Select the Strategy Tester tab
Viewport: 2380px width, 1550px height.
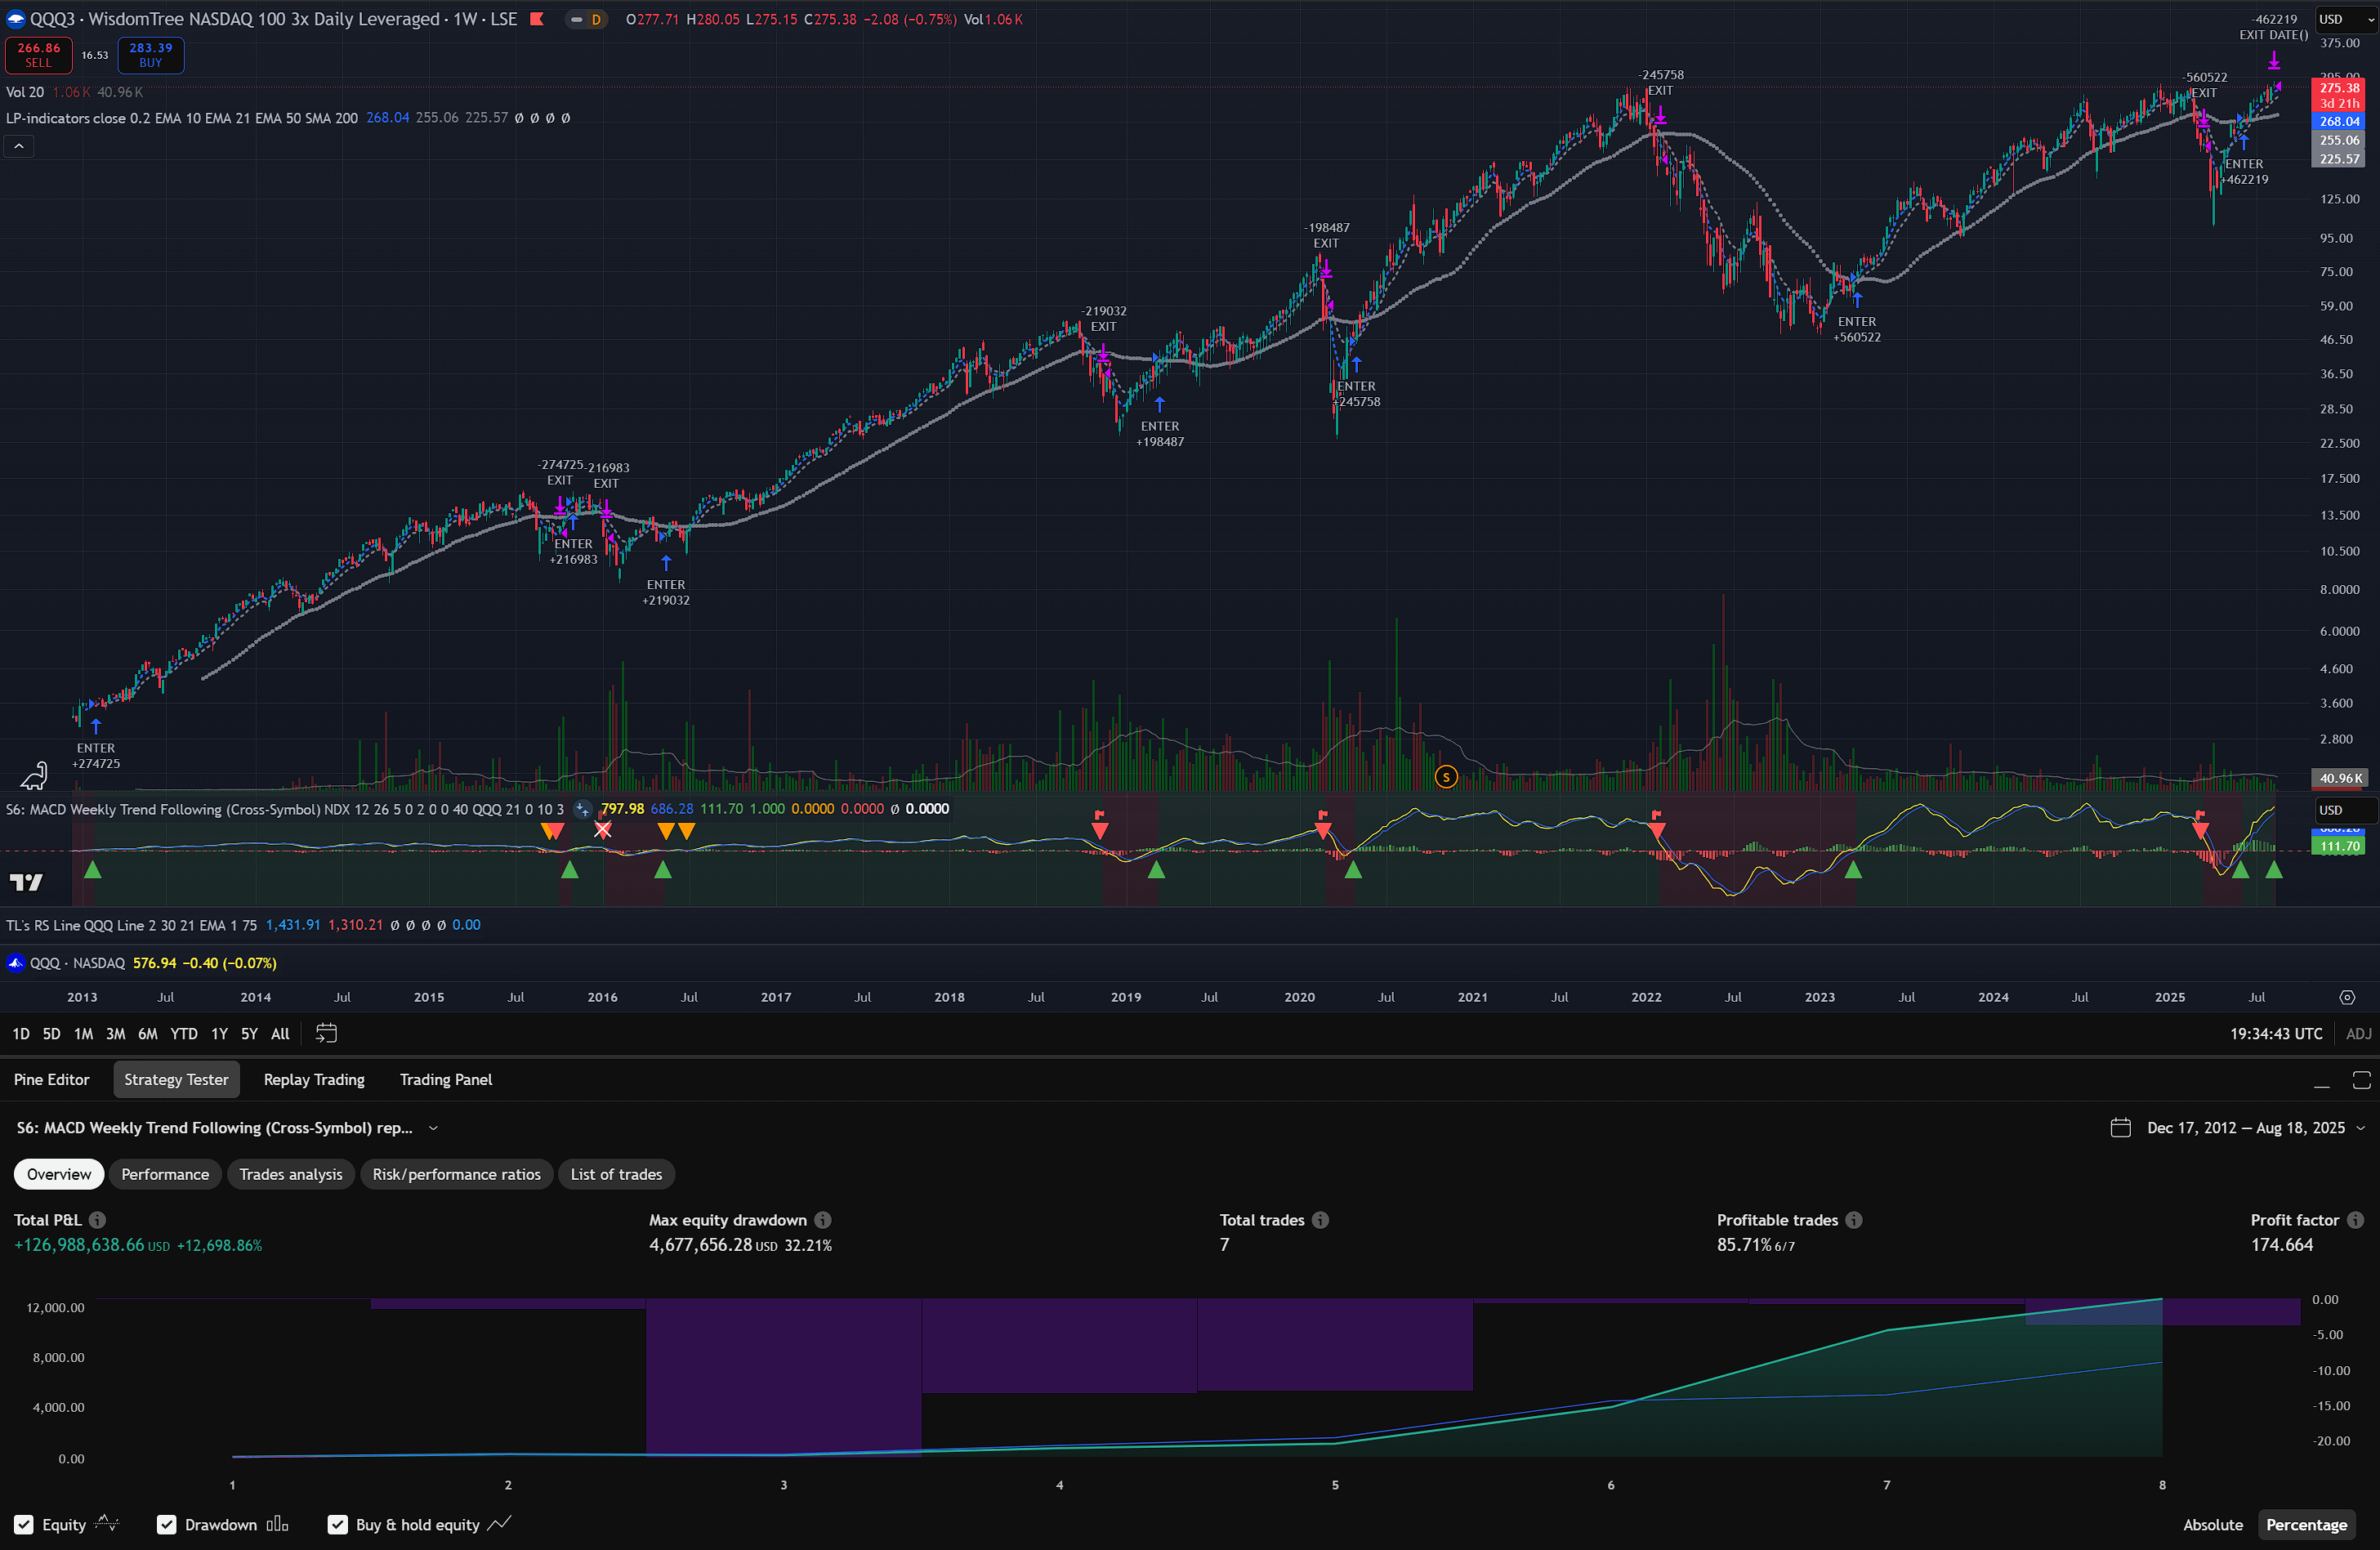(x=176, y=1079)
